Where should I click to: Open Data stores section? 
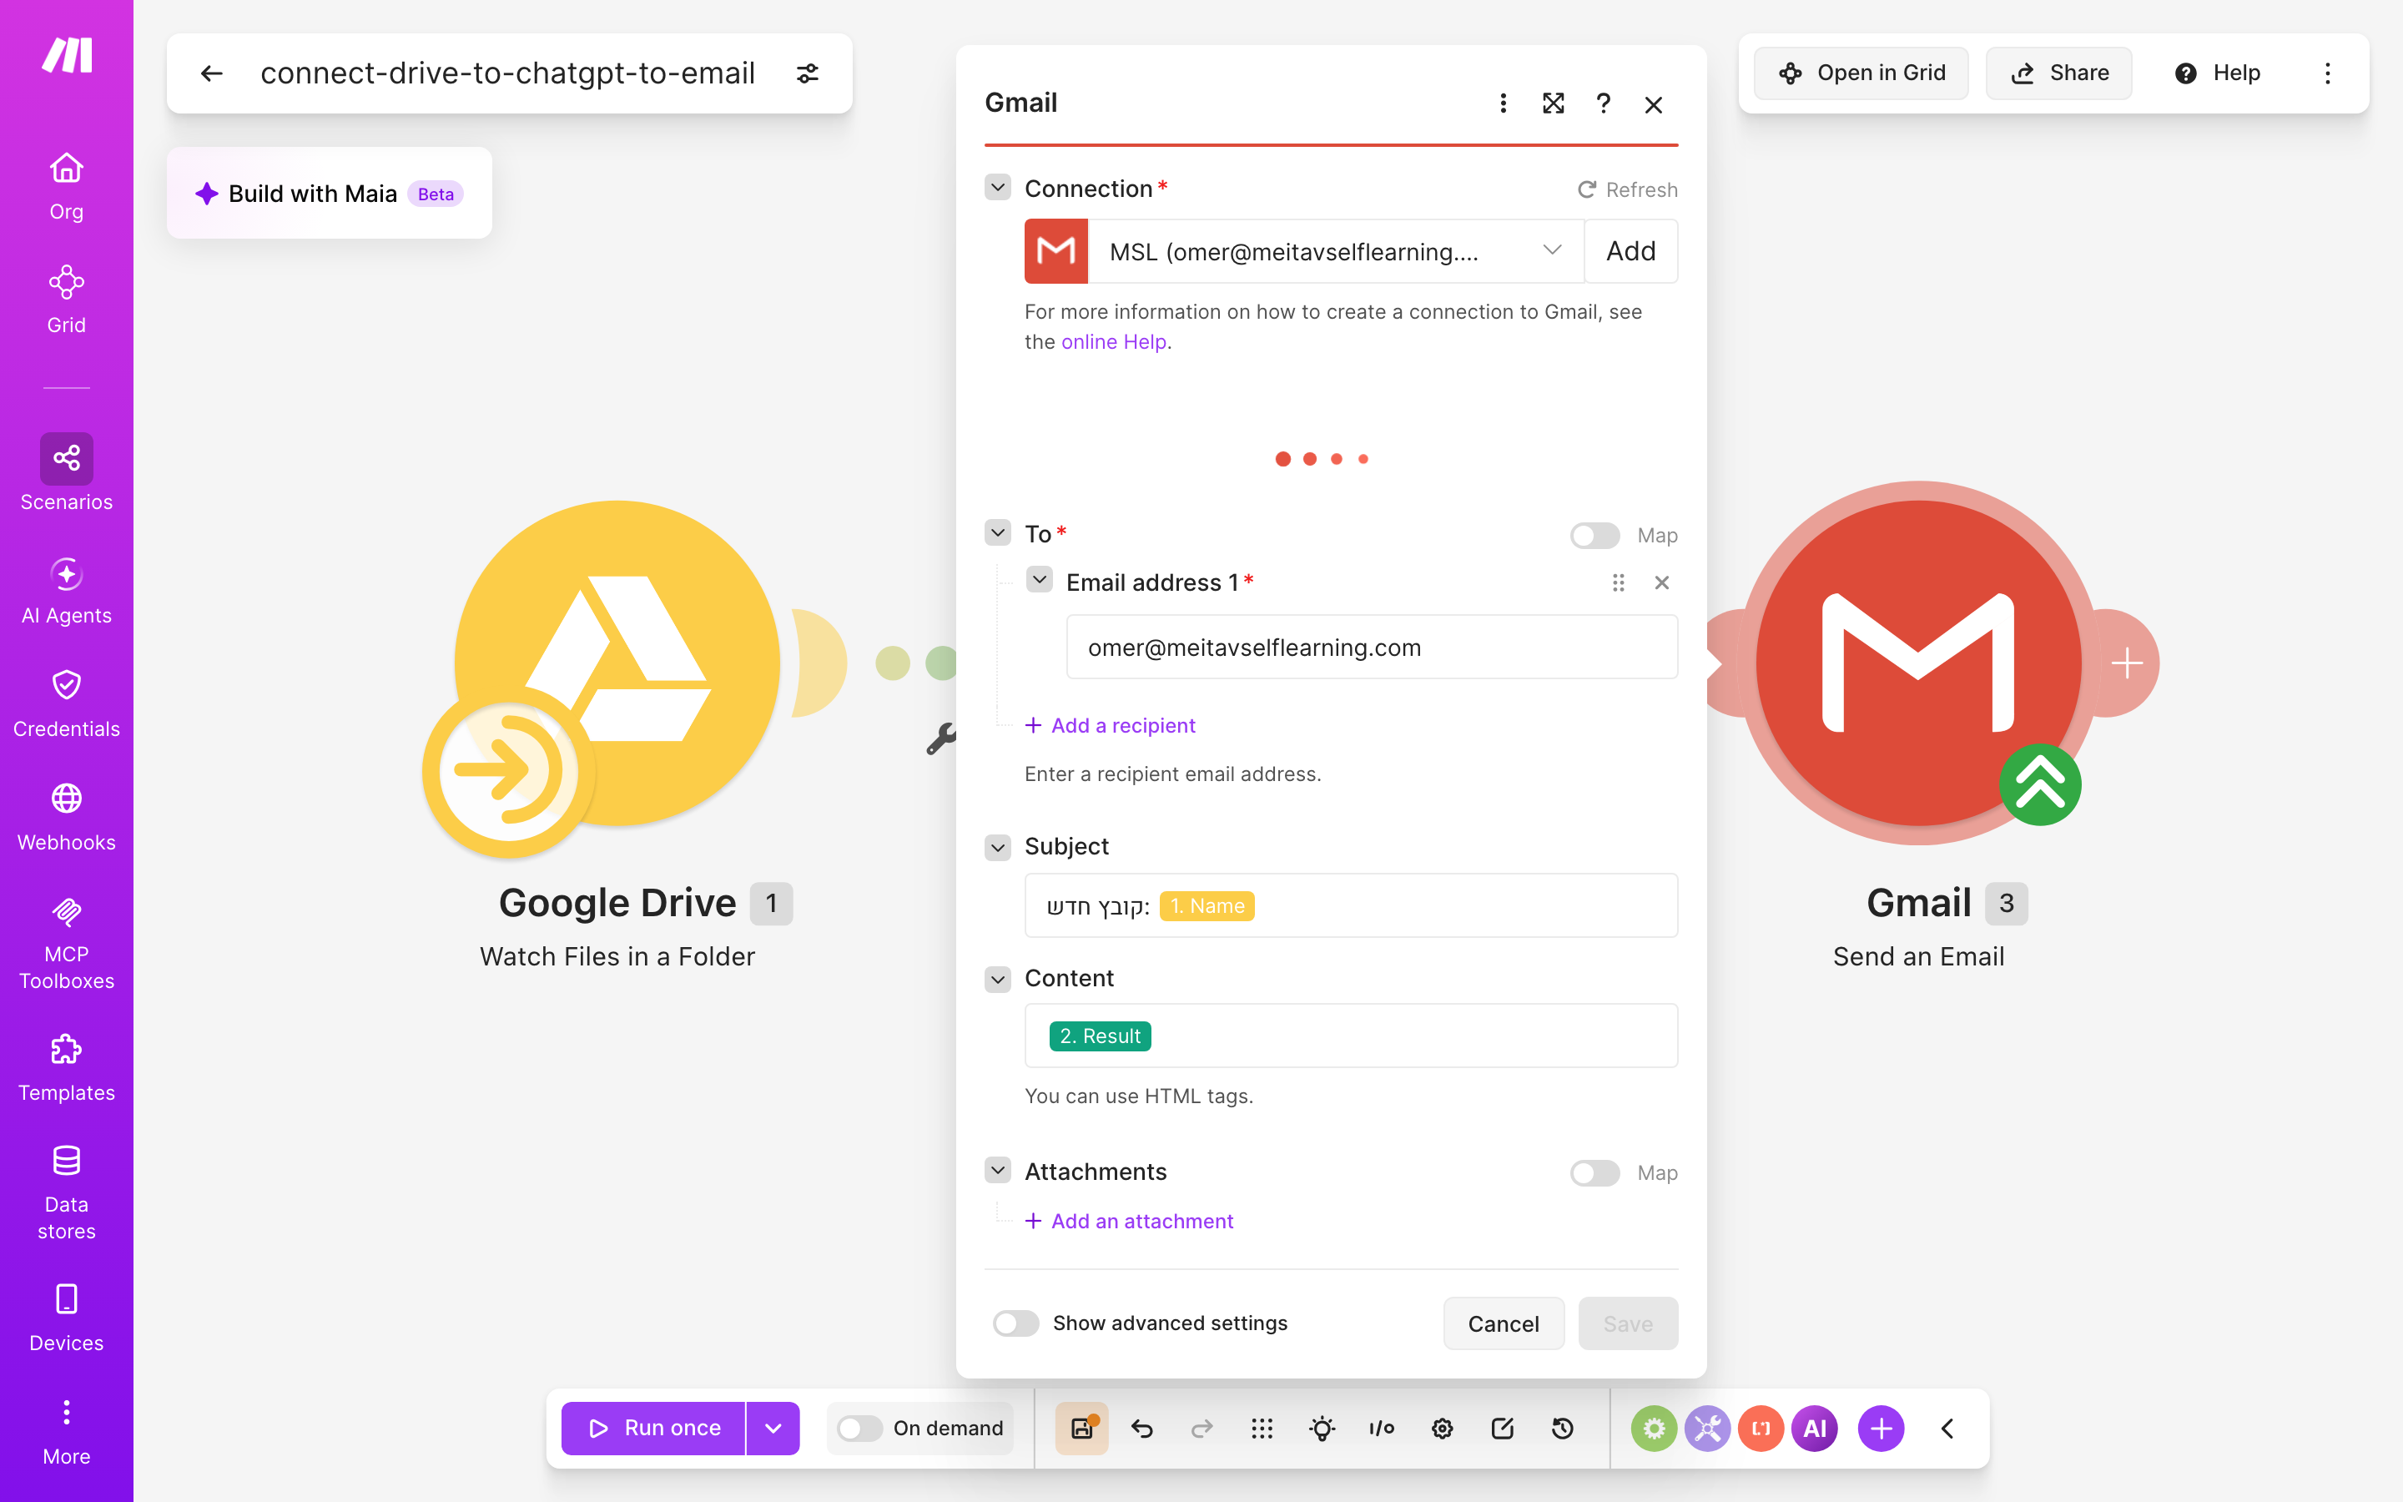click(x=67, y=1192)
